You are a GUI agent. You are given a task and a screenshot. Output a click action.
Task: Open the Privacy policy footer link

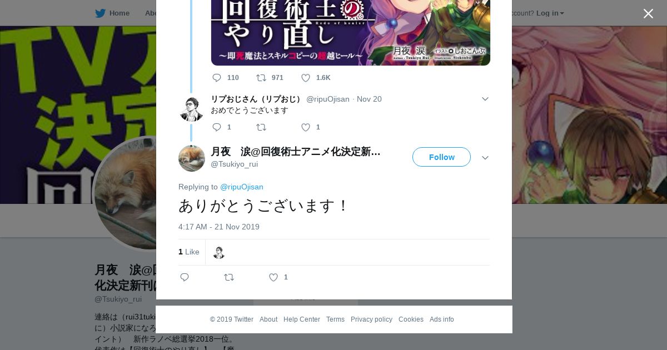[x=371, y=319]
